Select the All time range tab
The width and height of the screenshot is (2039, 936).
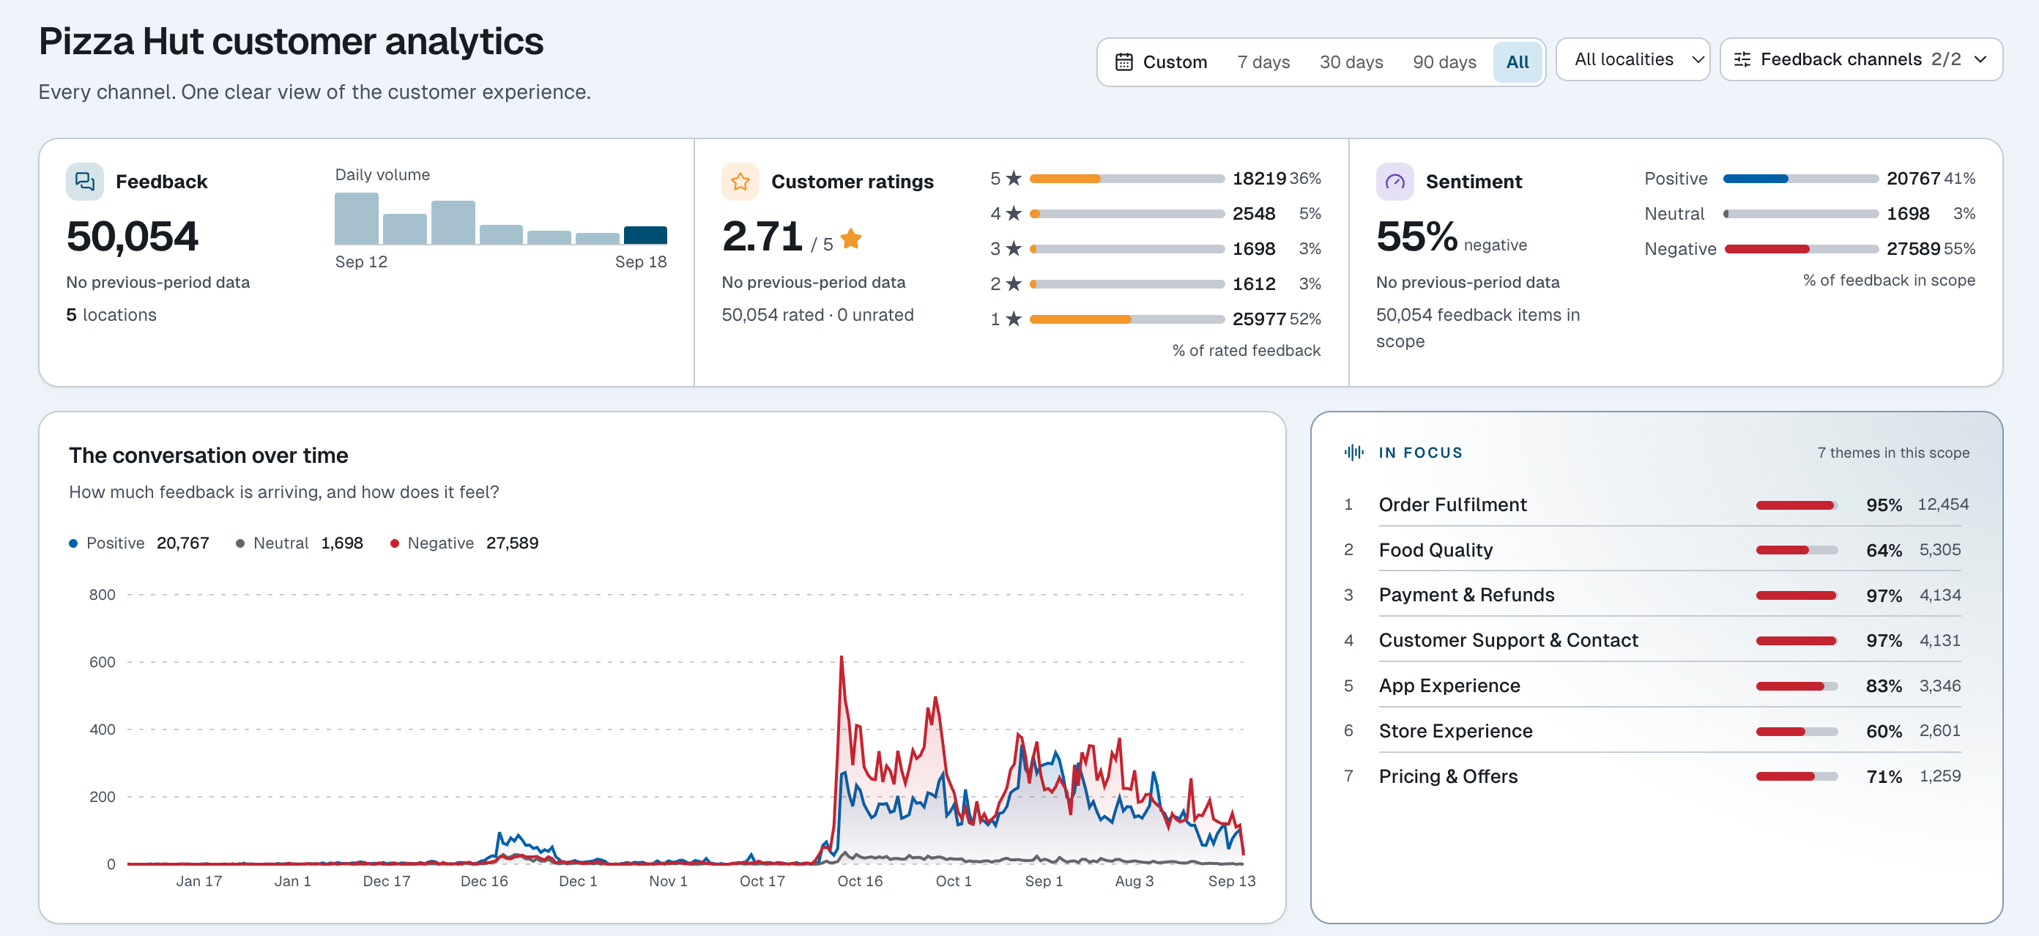click(1517, 62)
